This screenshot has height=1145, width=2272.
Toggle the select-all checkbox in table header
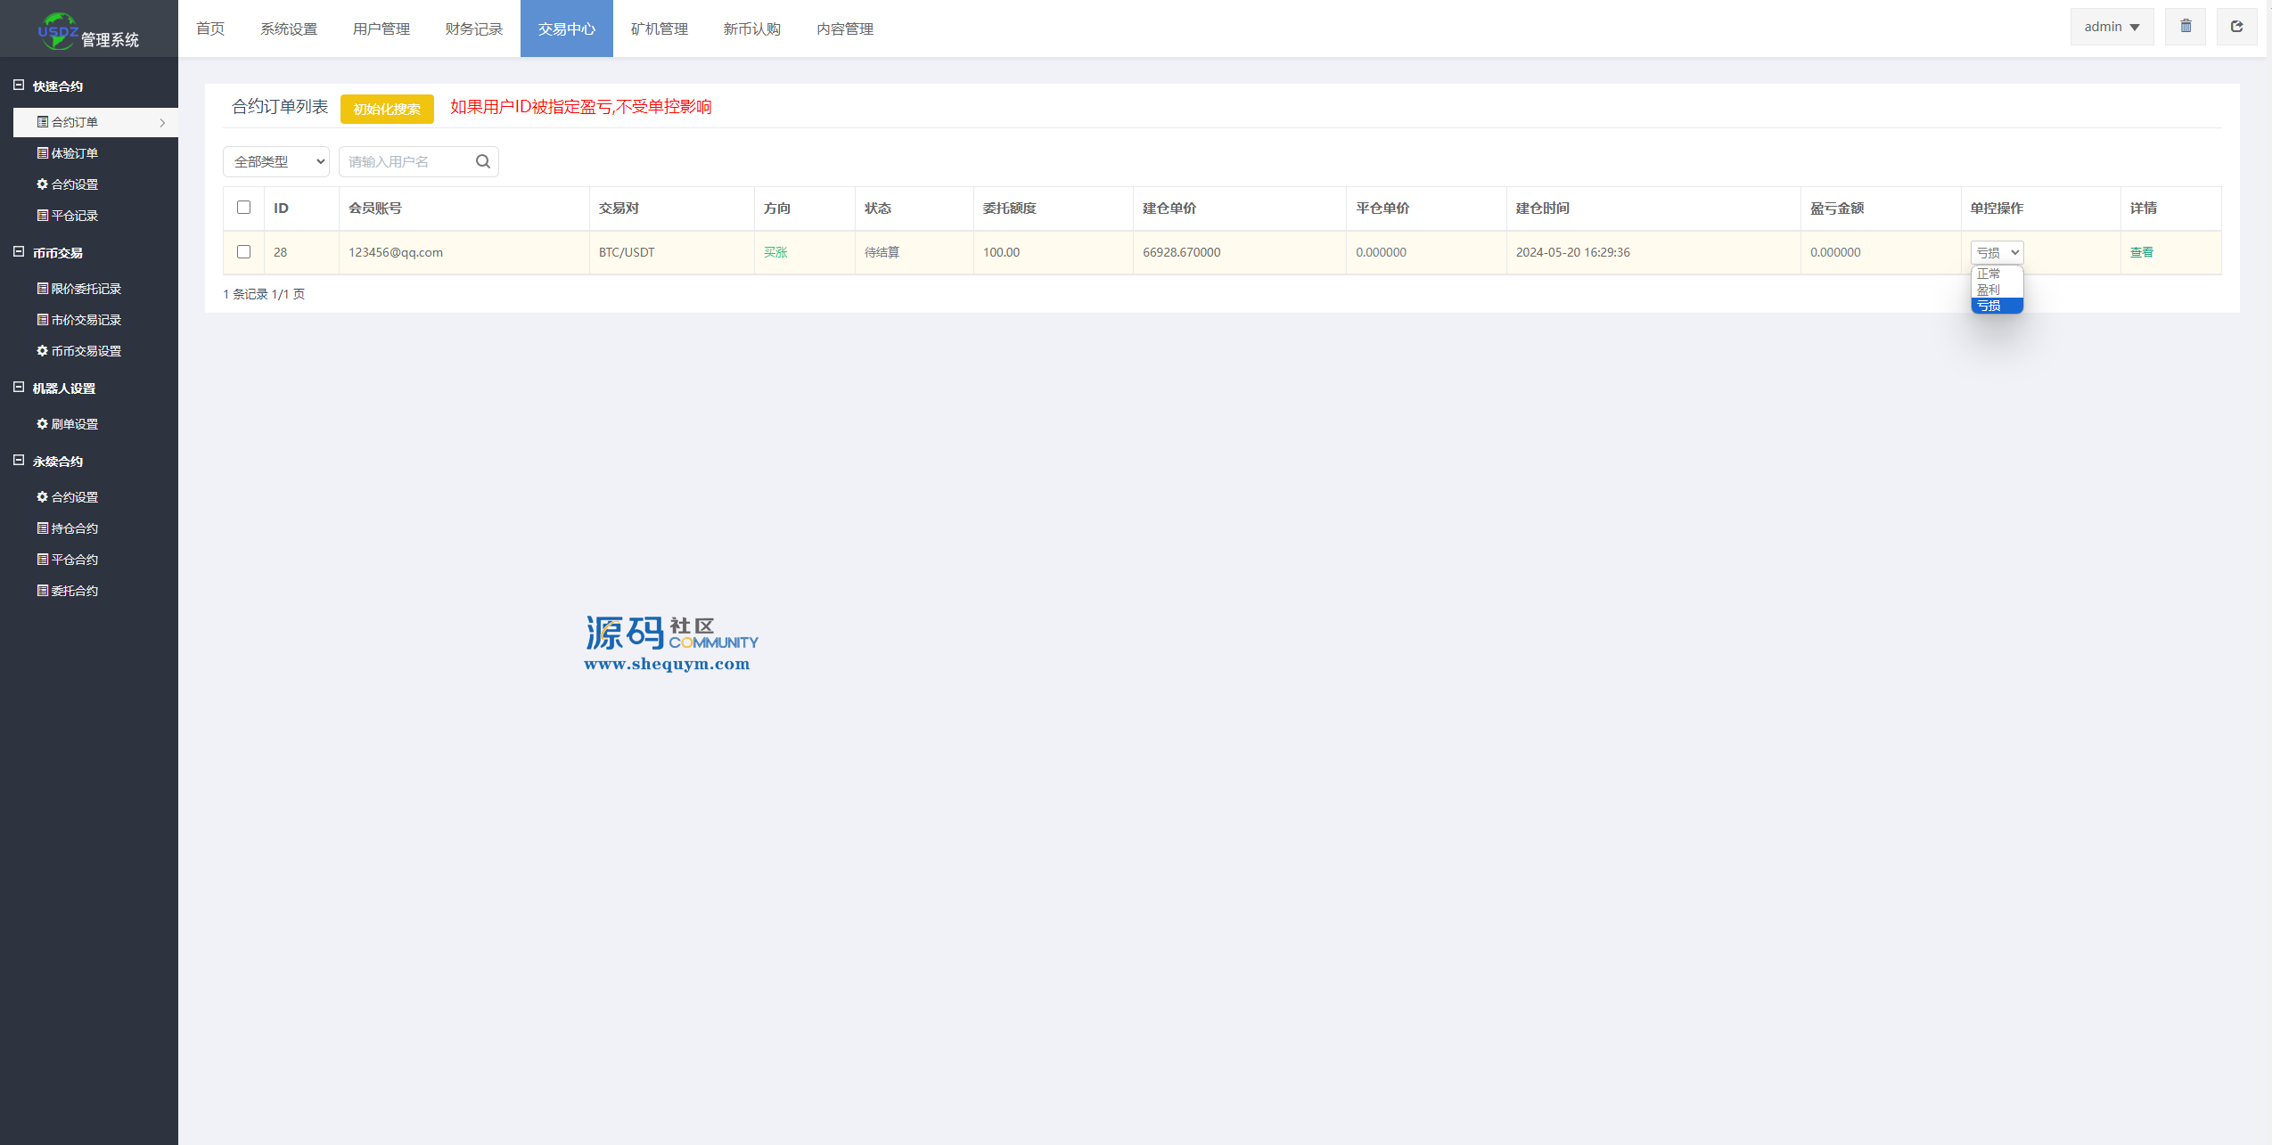[x=243, y=208]
